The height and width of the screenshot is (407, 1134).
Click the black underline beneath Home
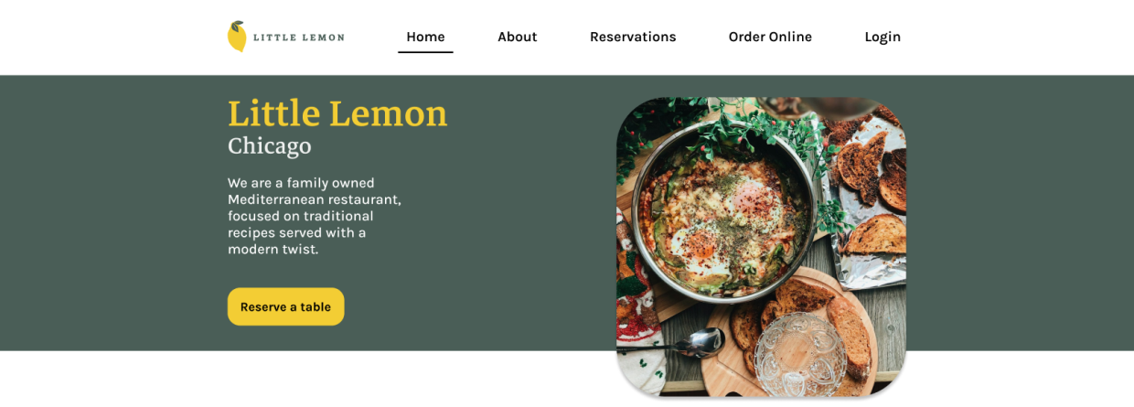(x=425, y=52)
